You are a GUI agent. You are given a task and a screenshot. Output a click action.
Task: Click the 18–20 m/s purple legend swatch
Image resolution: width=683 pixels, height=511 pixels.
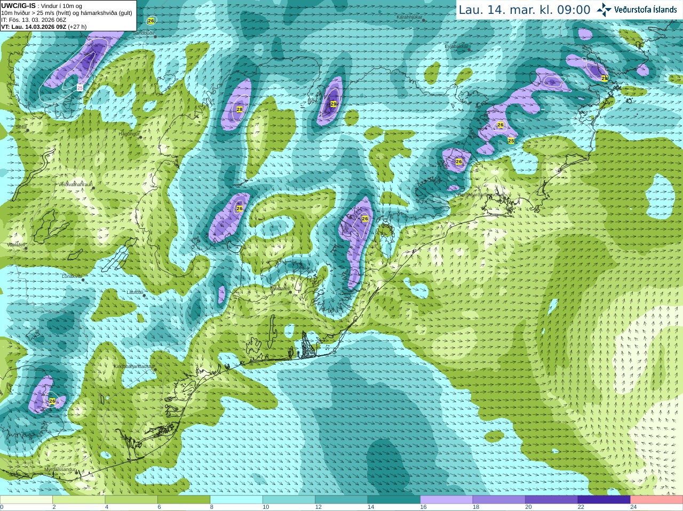click(499, 500)
